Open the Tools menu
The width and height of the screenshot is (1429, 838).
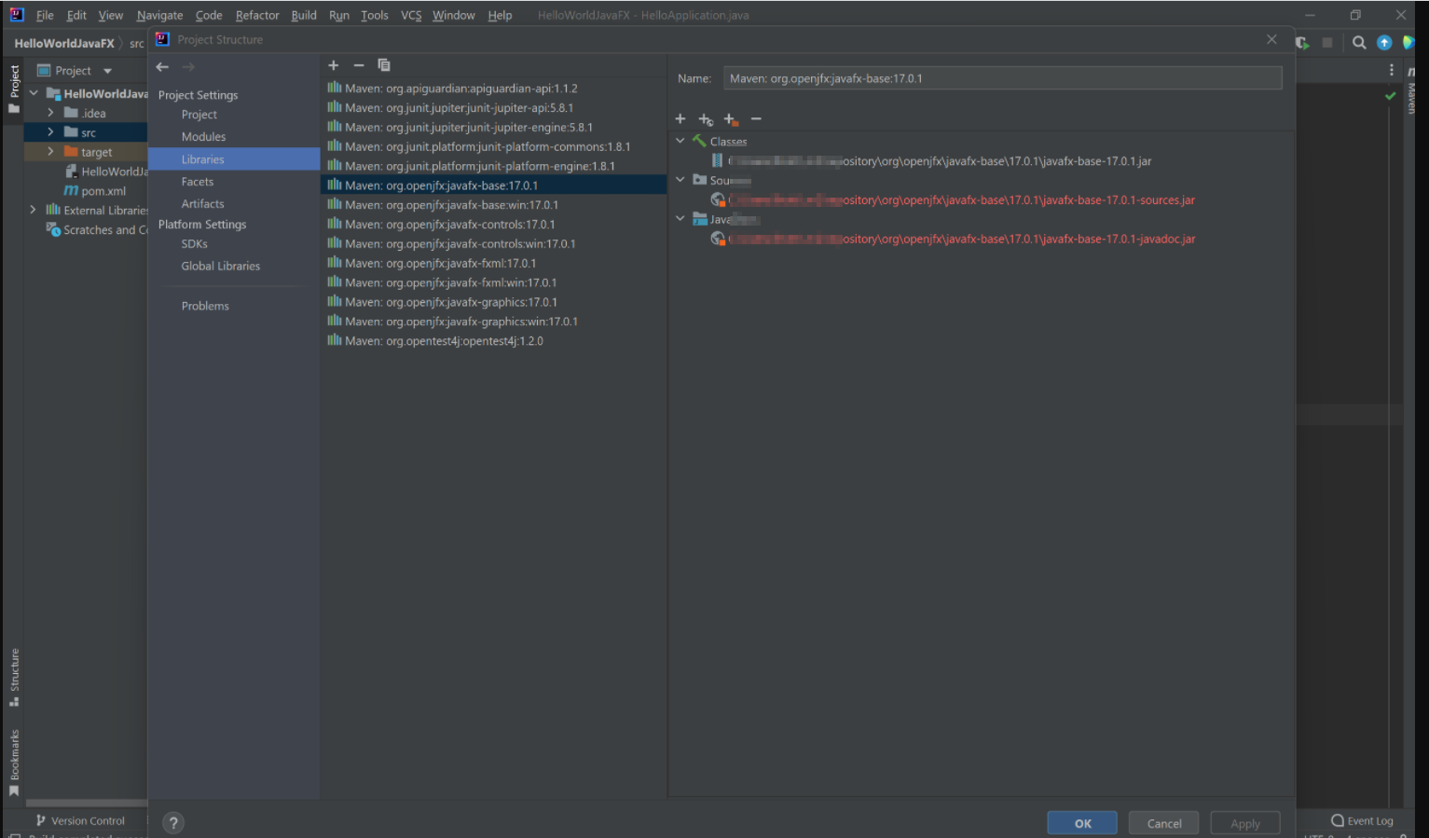tap(375, 15)
